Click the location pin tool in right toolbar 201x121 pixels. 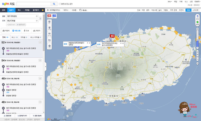[197, 64]
